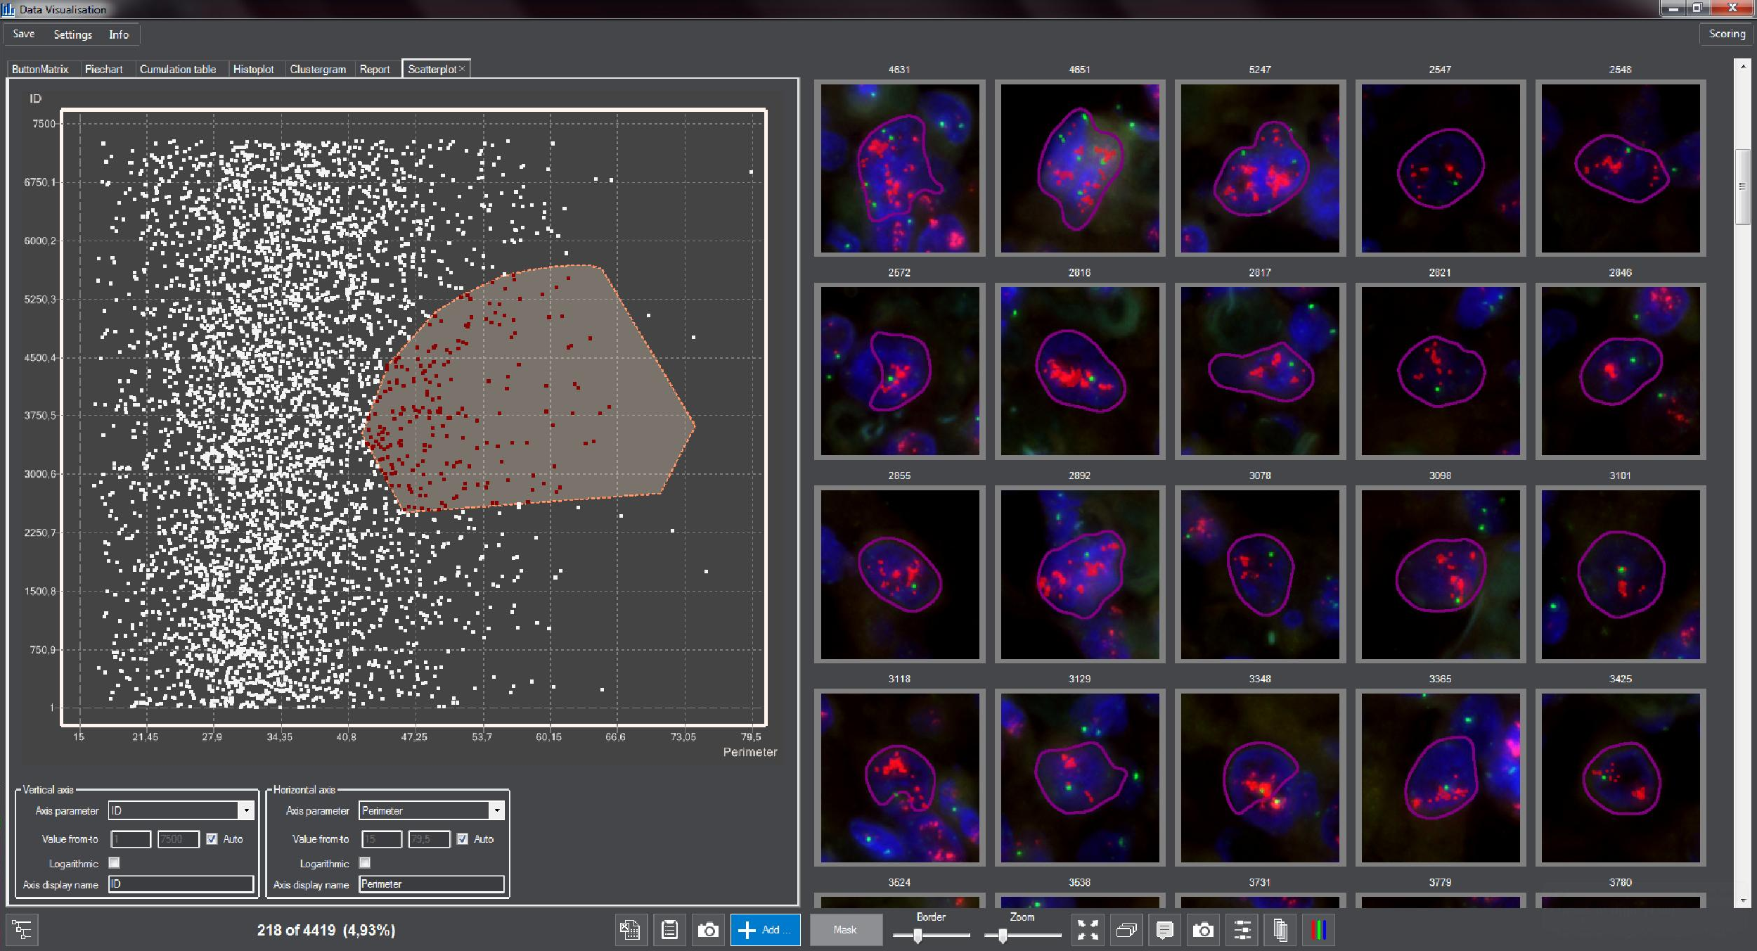The image size is (1757, 951).
Task: Uncheck the horizontal axis Auto checkbox
Action: [x=462, y=838]
